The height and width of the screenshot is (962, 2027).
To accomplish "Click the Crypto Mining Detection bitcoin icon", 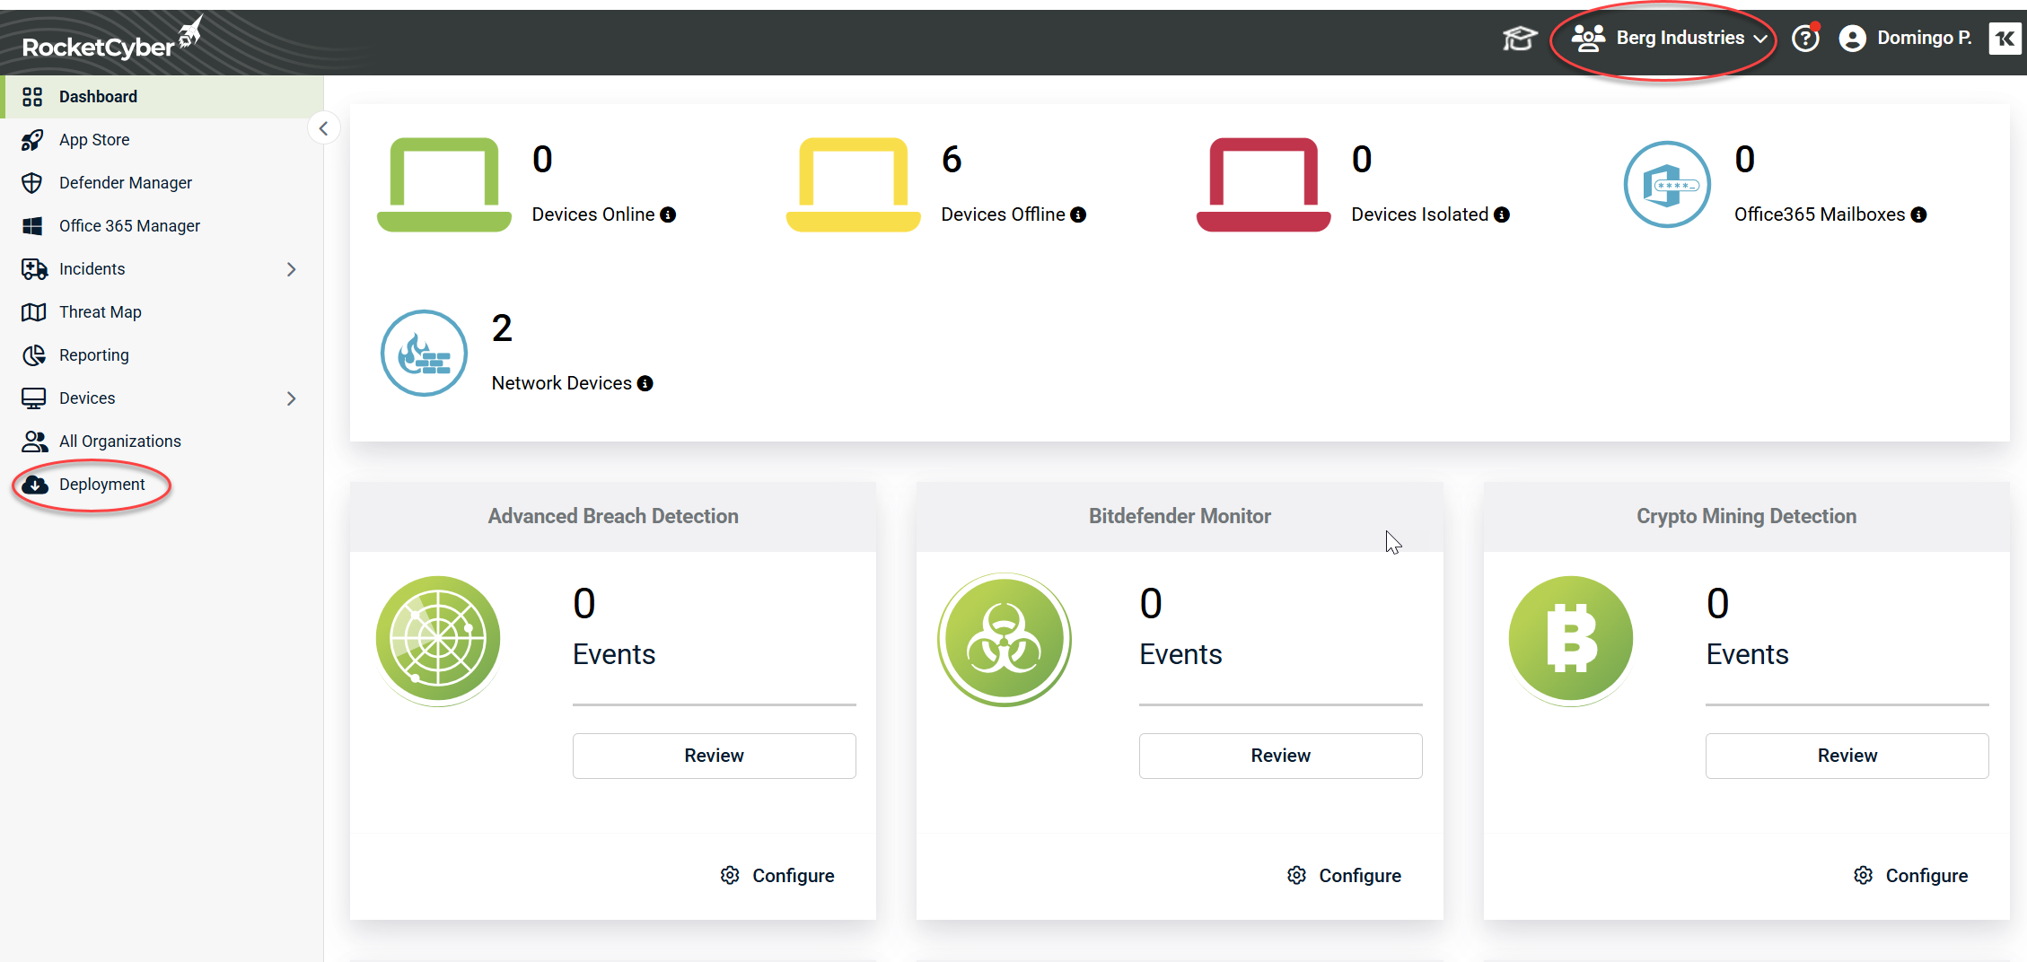I will click(1570, 640).
